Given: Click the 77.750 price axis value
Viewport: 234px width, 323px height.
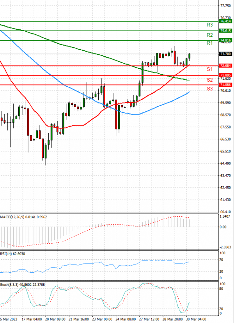Looking at the screenshot, I should 225,6.
